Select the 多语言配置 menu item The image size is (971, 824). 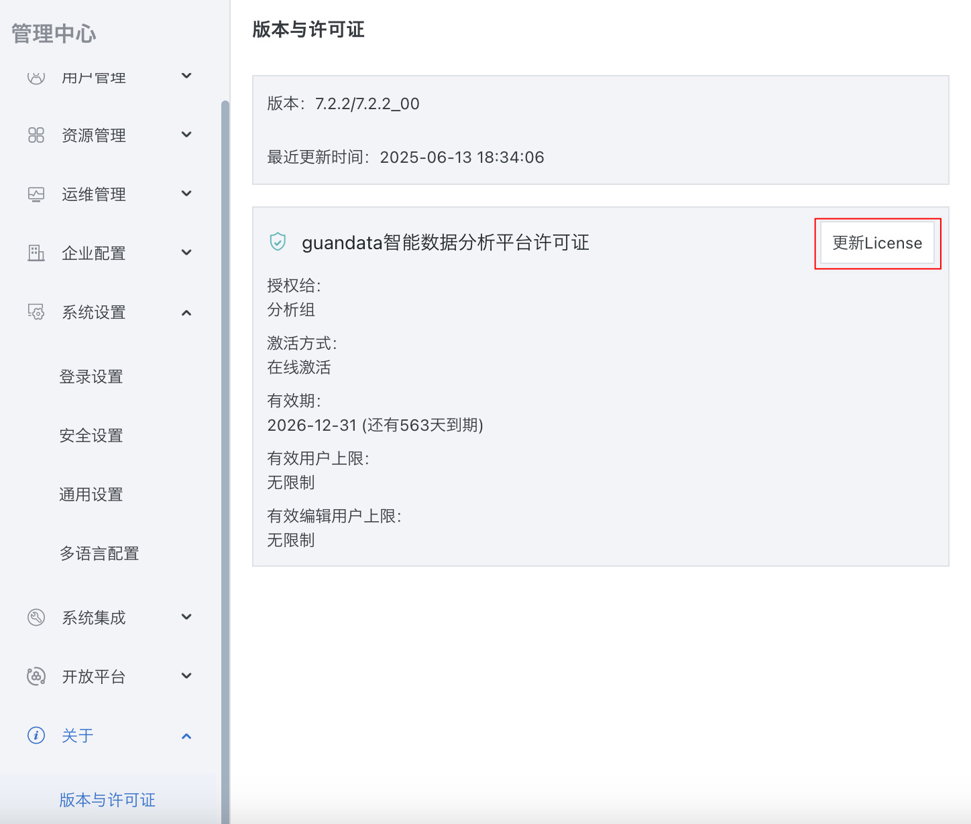tap(99, 553)
